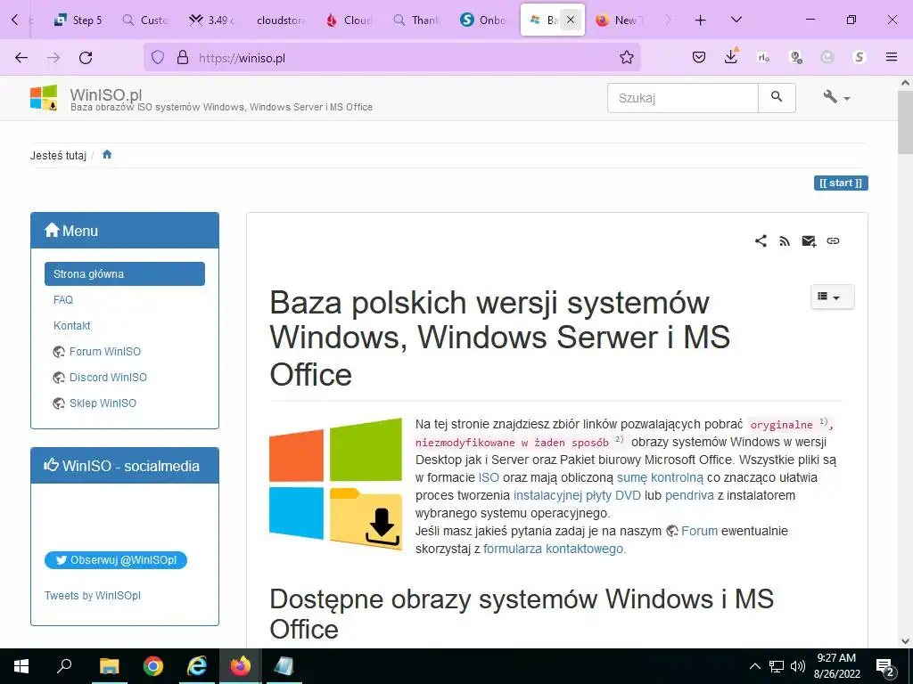Viewport: 913px width, 684px height.
Task: Click the reload page button
Action: (86, 57)
